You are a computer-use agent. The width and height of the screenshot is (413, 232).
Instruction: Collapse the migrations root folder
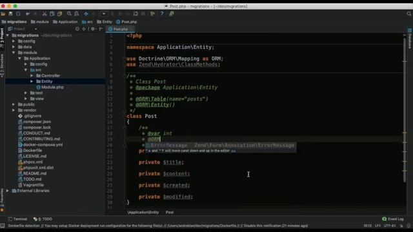point(8,35)
